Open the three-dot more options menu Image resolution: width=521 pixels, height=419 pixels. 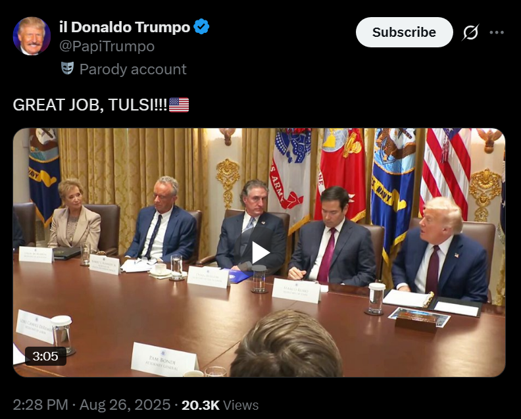pyautogui.click(x=497, y=32)
